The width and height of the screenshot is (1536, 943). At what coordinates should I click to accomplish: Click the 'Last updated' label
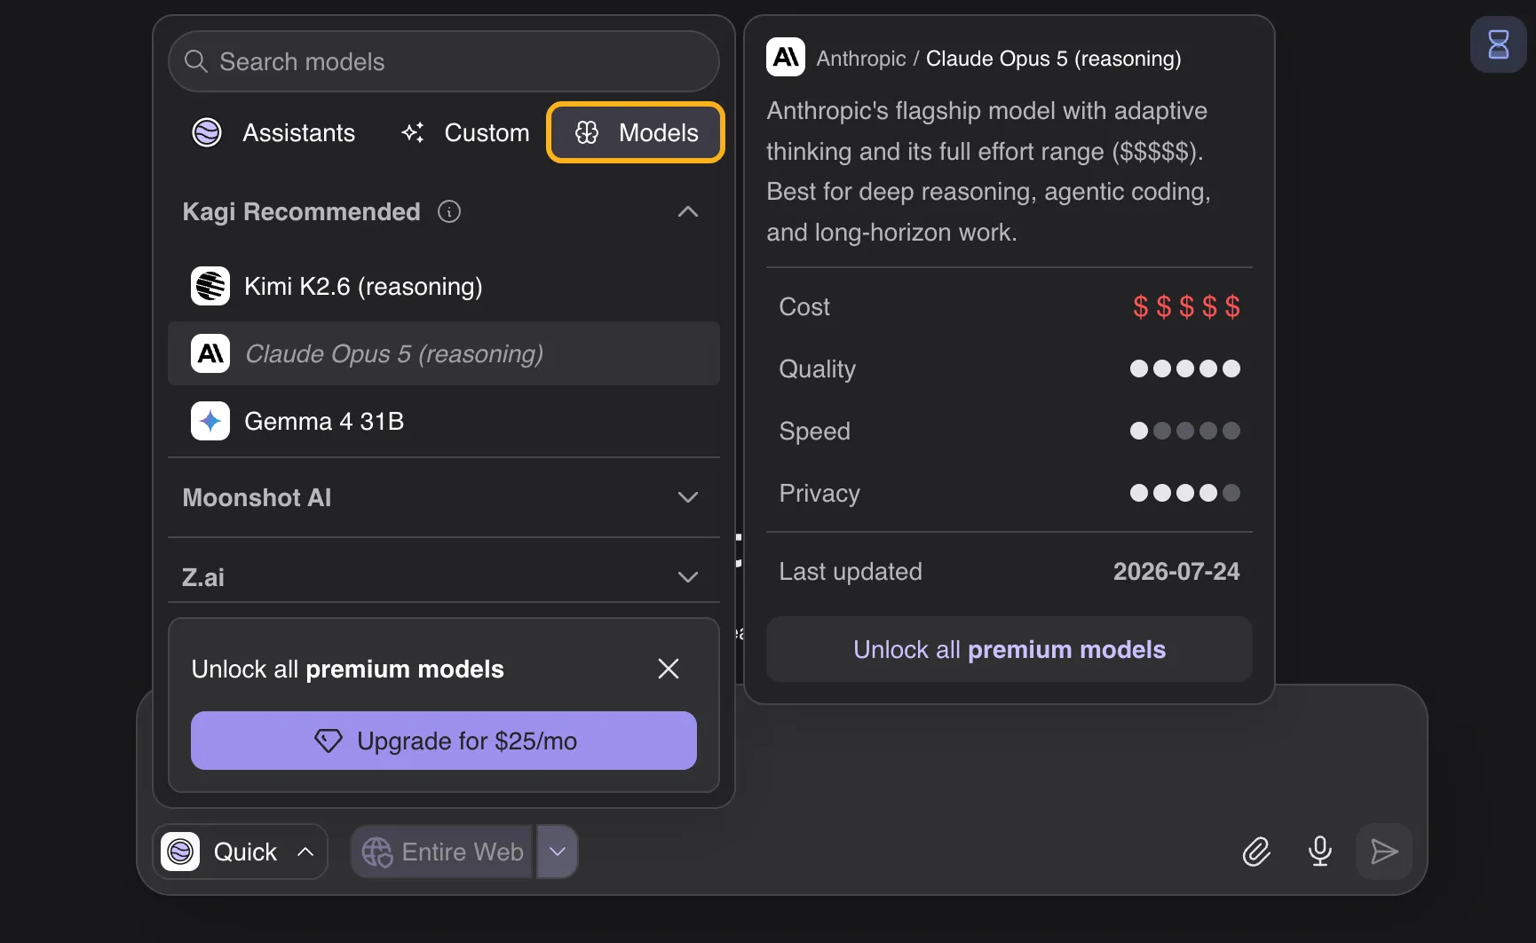[x=851, y=571]
